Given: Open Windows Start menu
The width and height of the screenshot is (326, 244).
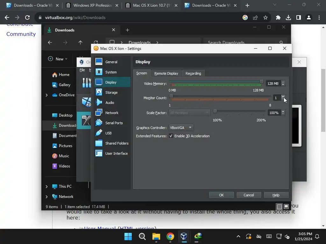Looking at the screenshot, I should (x=128, y=236).
